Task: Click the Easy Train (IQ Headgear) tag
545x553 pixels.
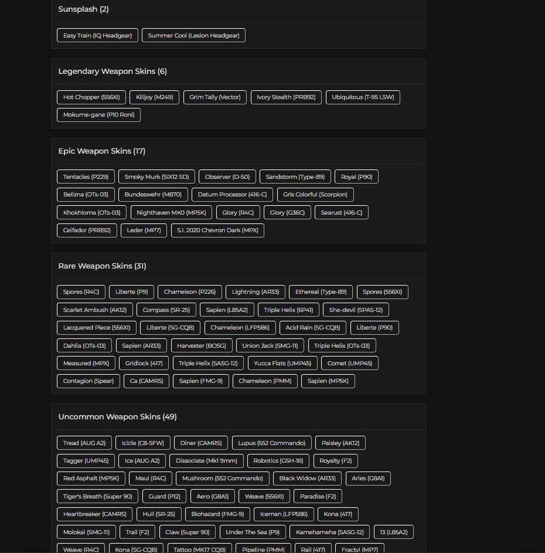Action: point(97,35)
